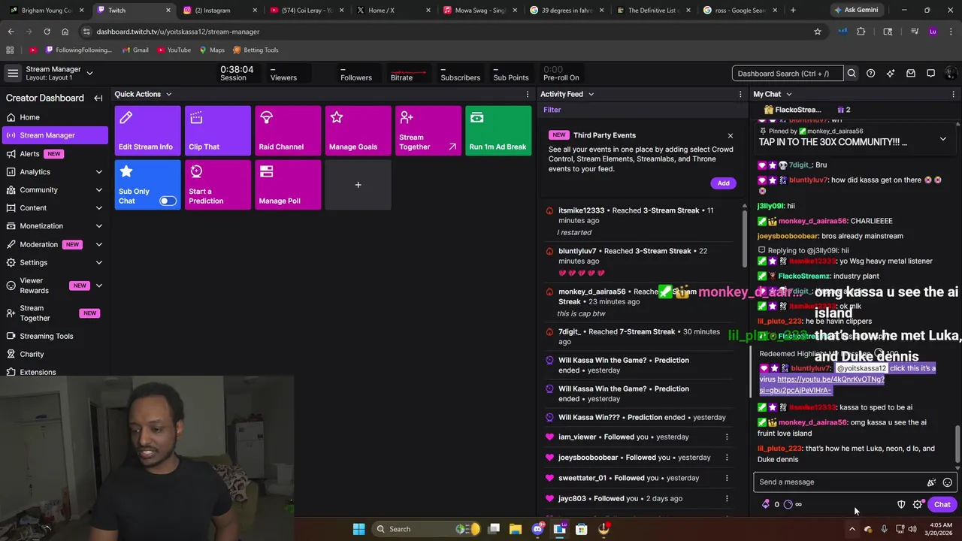Click the chat panel scrollbar thumb
962x541 pixels.
pos(957,443)
